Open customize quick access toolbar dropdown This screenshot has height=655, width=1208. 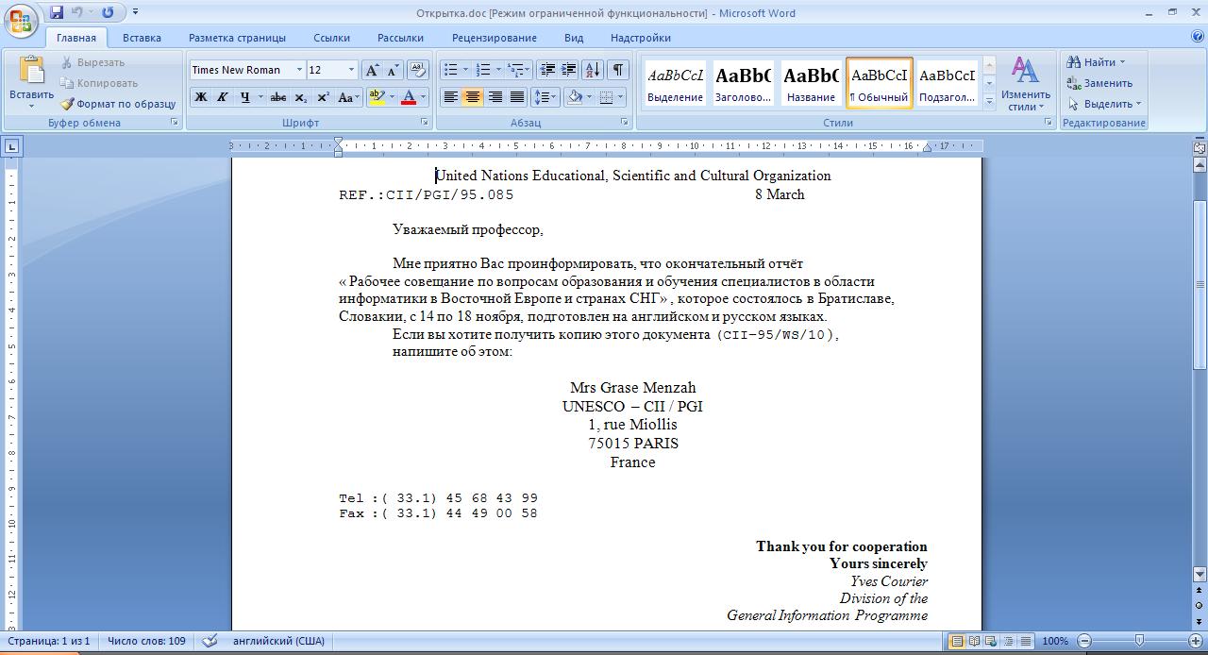click(135, 12)
